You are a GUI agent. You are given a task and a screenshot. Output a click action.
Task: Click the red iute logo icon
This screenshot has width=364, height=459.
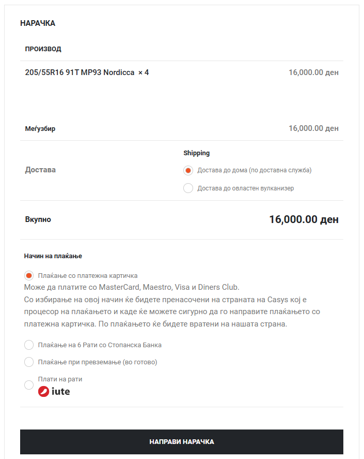43,391
